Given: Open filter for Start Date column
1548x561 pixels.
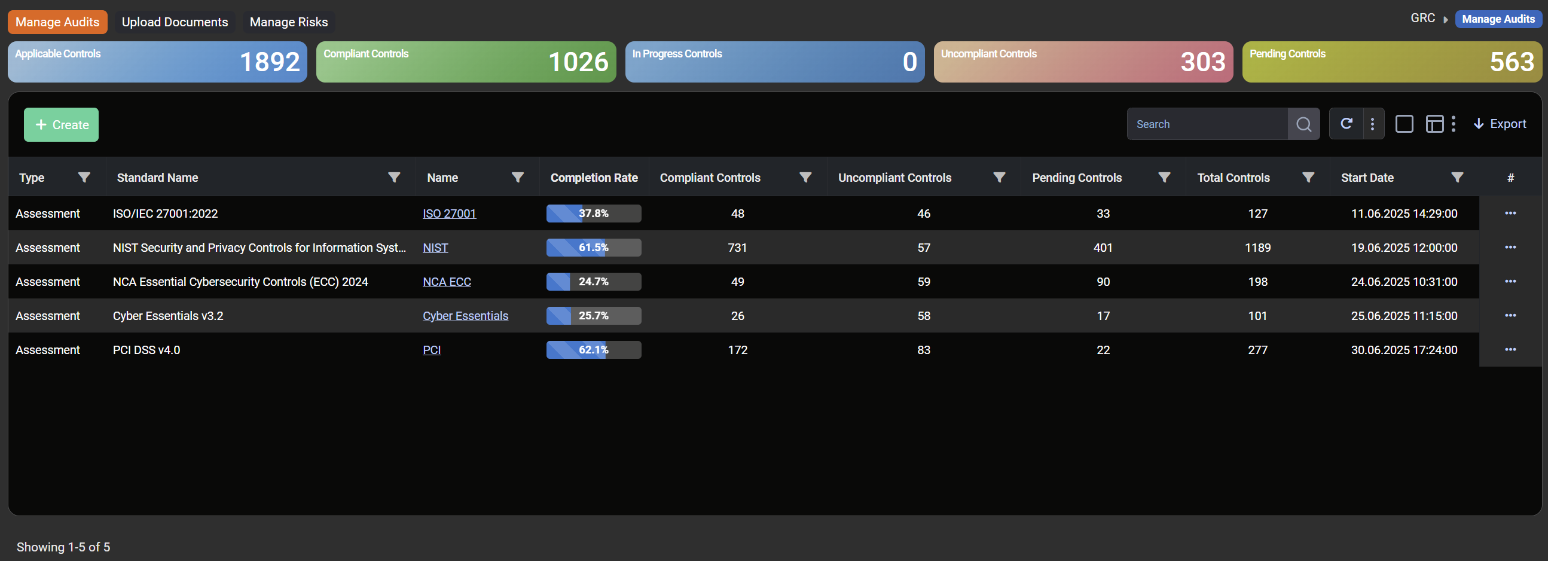Looking at the screenshot, I should point(1457,178).
